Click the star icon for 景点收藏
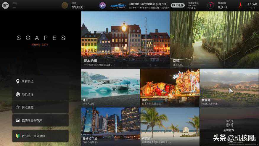The width and height of the screenshot is (259, 146). (x=18, y=107)
